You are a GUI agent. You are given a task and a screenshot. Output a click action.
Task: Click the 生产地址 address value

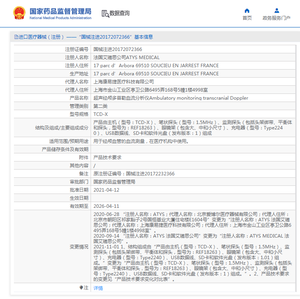(x=156, y=73)
